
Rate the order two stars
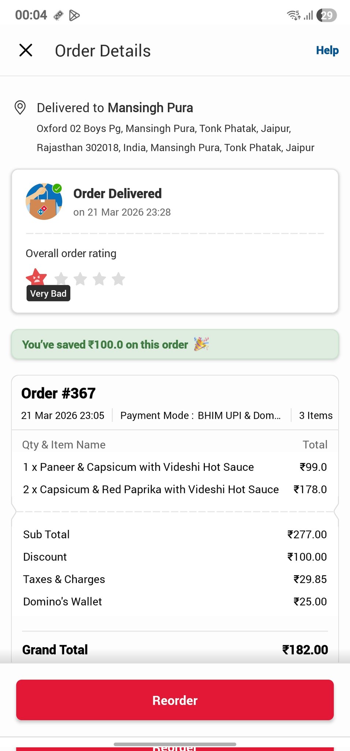pyautogui.click(x=61, y=279)
